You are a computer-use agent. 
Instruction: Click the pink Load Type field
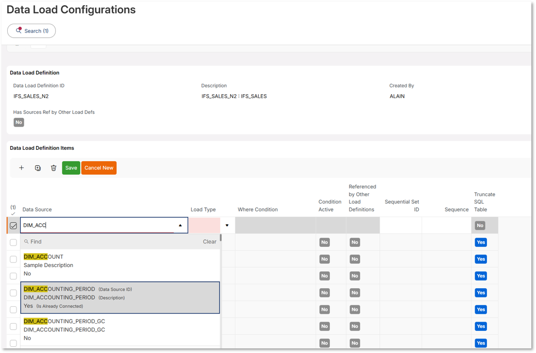click(x=205, y=225)
